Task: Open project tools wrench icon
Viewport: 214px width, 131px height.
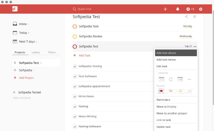Action: pos(194,17)
